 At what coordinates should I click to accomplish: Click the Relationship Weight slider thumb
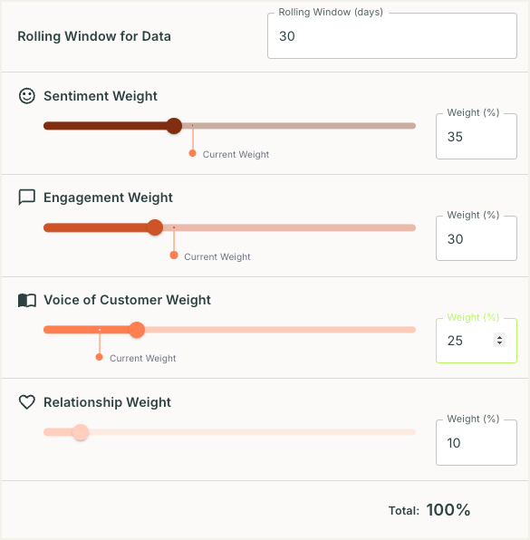point(81,432)
